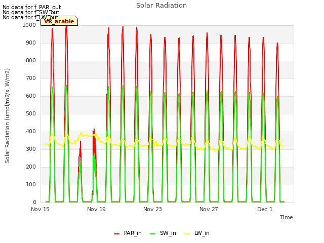Click the 700 y-axis tick label
Screen dimensions: 324x243
(31, 78)
